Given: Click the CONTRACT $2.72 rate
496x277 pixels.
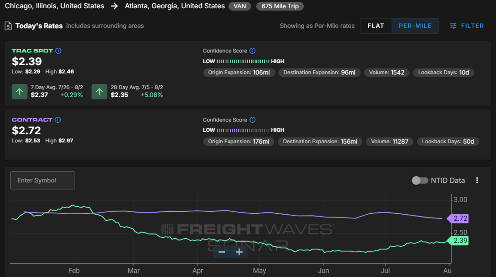Looking at the screenshot, I should click(x=26, y=130).
